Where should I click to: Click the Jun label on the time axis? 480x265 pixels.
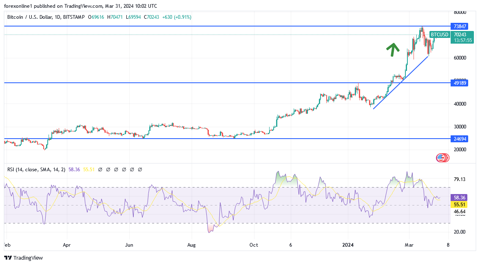pos(129,245)
